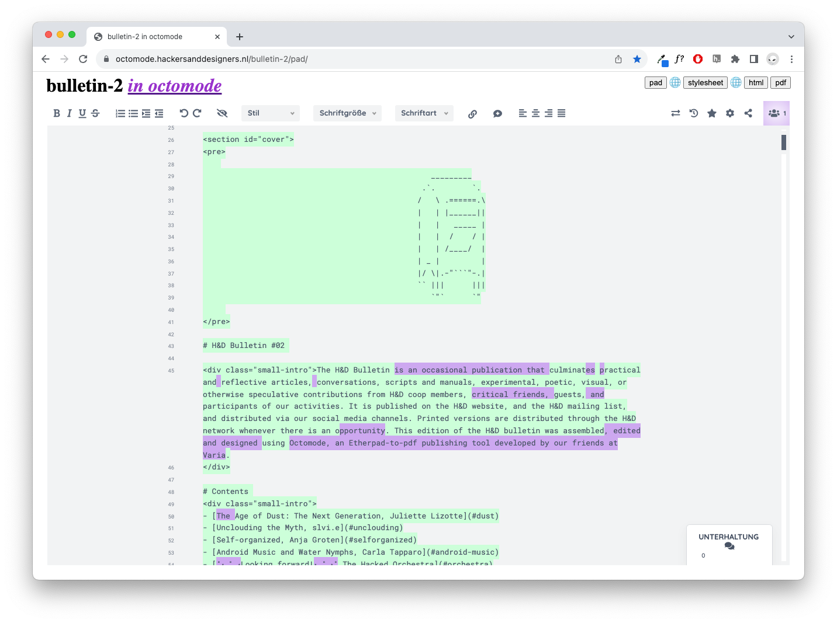837x623 pixels.
Task: Click the '[Self-organized, Anja Groten]' line
Action: [x=310, y=540]
